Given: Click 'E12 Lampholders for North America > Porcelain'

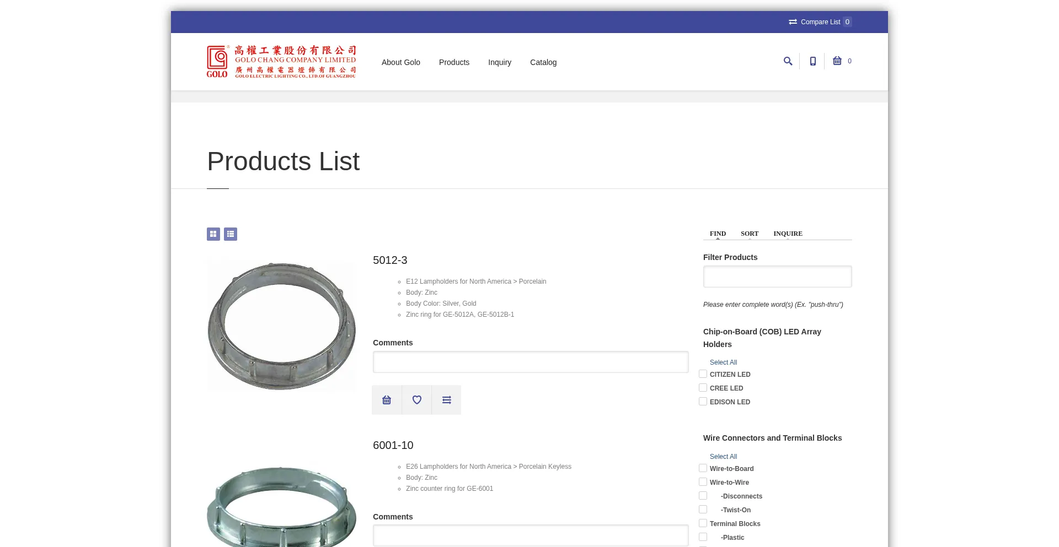Looking at the screenshot, I should pyautogui.click(x=476, y=281).
